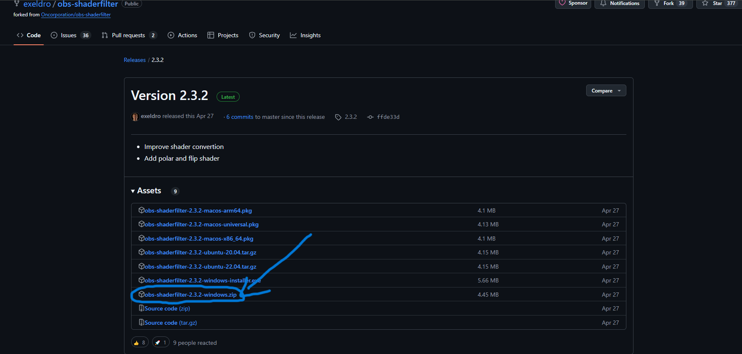This screenshot has width=742, height=354.
Task: Click the commit icon beside ffde33d
Action: [370, 117]
